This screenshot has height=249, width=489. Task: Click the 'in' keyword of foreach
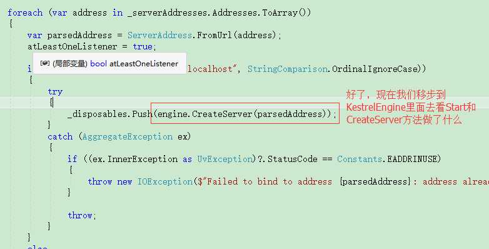118,13
